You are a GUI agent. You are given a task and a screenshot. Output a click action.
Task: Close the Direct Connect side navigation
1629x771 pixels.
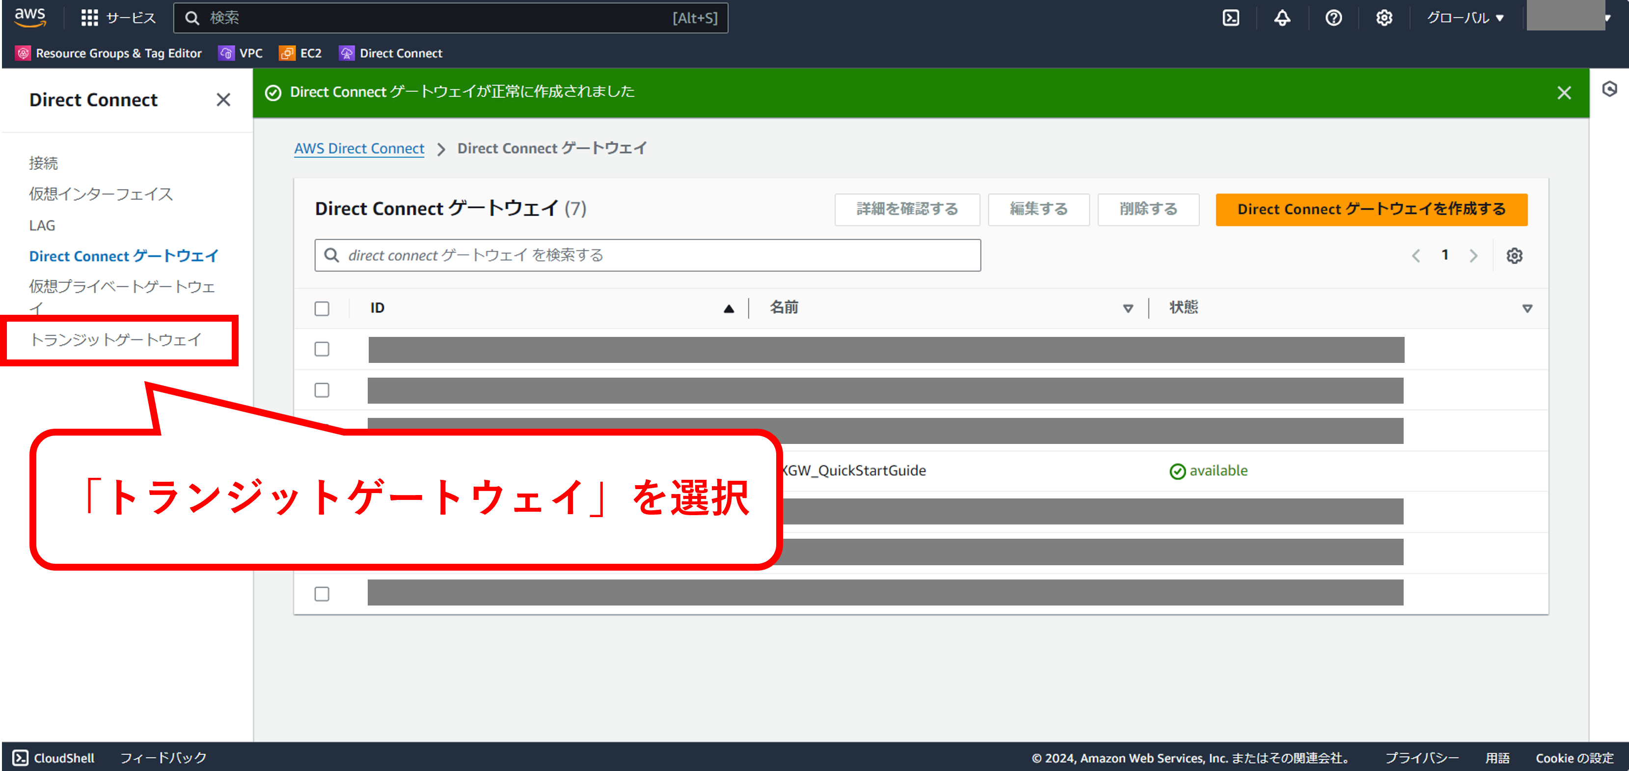(x=222, y=100)
